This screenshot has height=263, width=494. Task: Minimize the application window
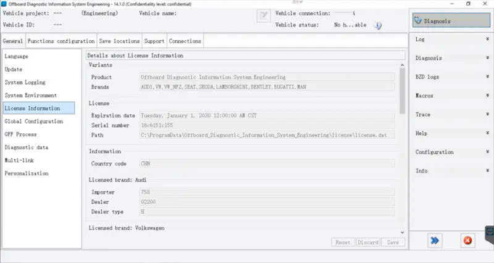(452, 4)
